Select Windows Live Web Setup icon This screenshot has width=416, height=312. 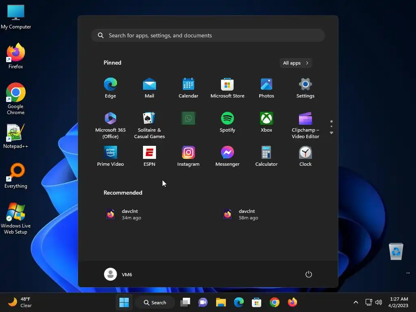[16, 218]
